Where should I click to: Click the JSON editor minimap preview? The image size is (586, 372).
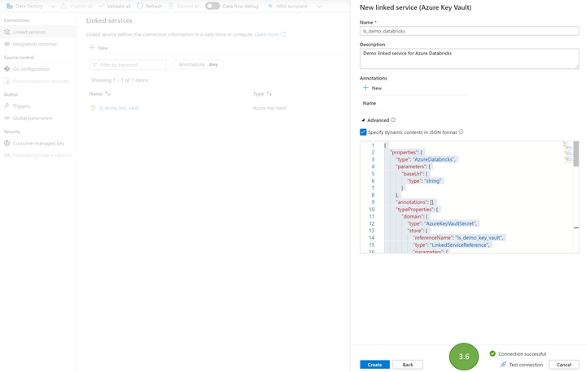click(x=568, y=153)
